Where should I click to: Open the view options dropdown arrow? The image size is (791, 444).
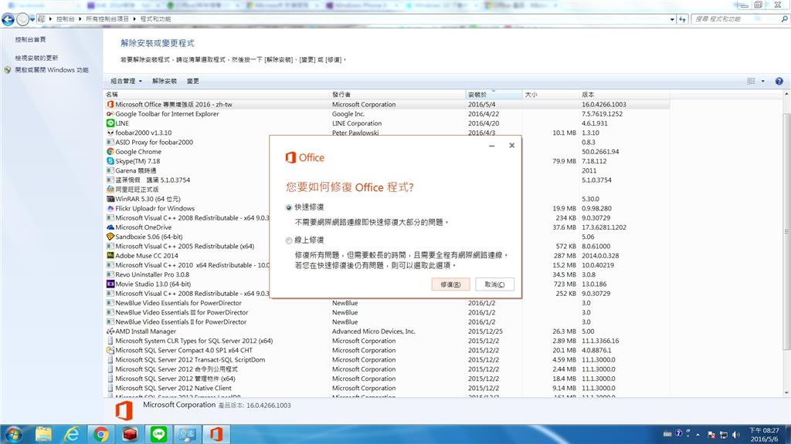coord(762,81)
